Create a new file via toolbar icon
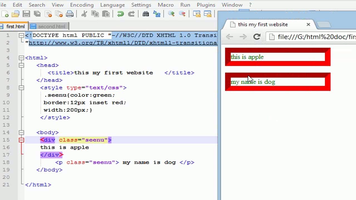 click(5, 14)
